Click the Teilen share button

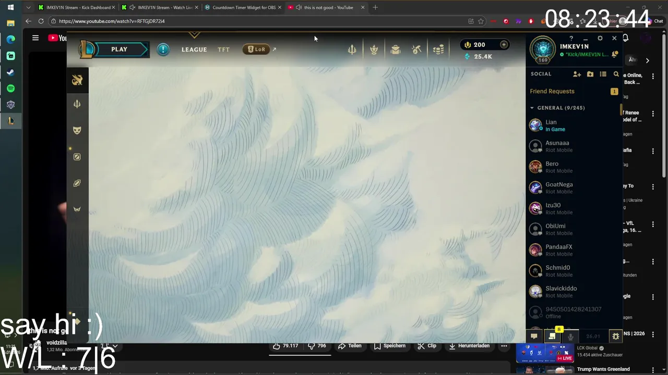pos(350,346)
